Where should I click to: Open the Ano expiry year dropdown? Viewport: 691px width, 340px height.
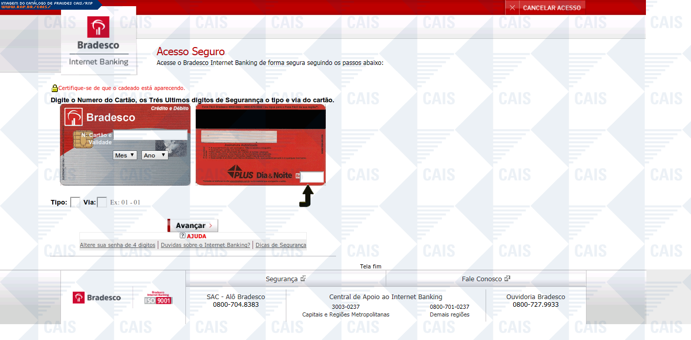point(155,155)
